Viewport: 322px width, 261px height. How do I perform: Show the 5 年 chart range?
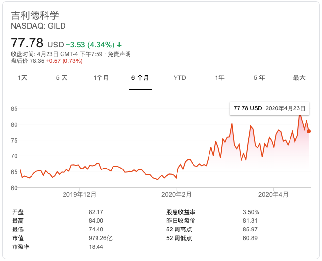pyautogui.click(x=259, y=77)
